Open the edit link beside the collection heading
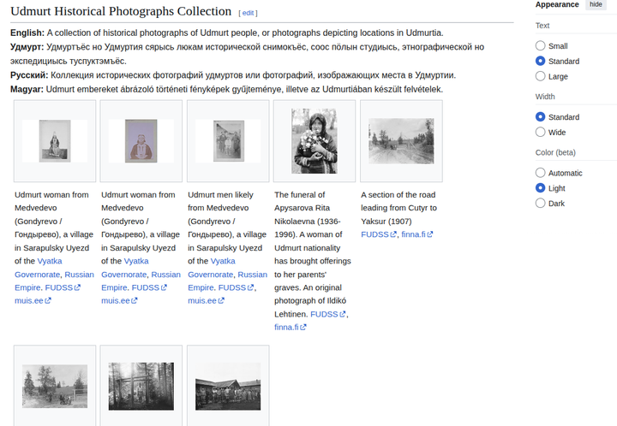Viewport: 617px width, 426px height. coord(248,13)
